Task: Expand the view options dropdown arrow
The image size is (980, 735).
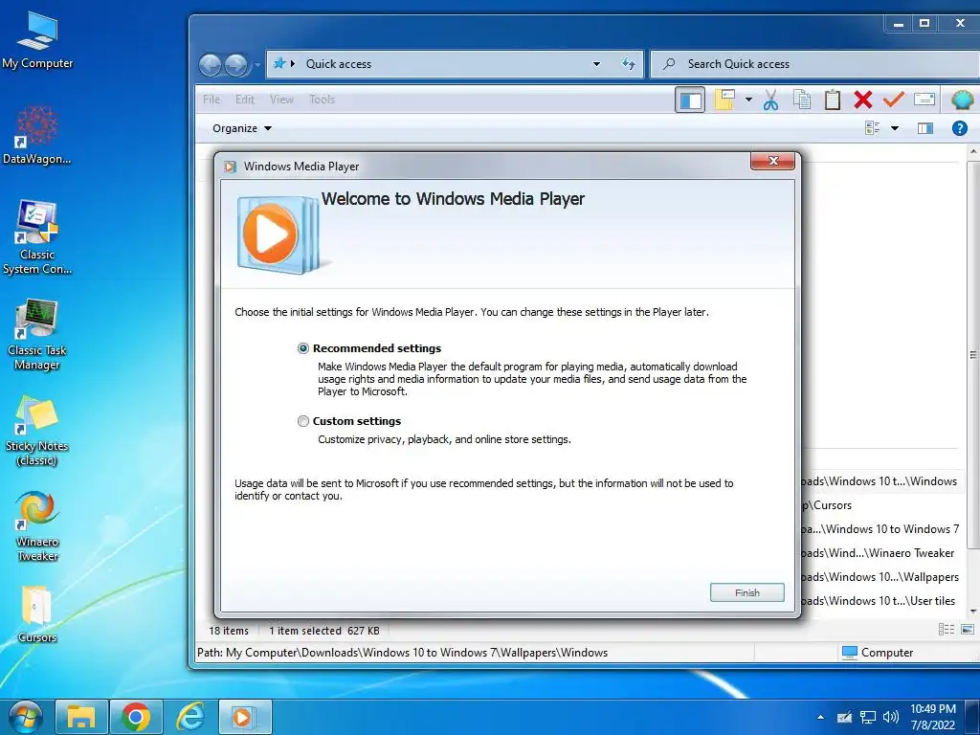Action: pyautogui.click(x=895, y=128)
